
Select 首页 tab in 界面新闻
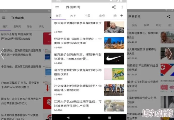pos(59,16)
